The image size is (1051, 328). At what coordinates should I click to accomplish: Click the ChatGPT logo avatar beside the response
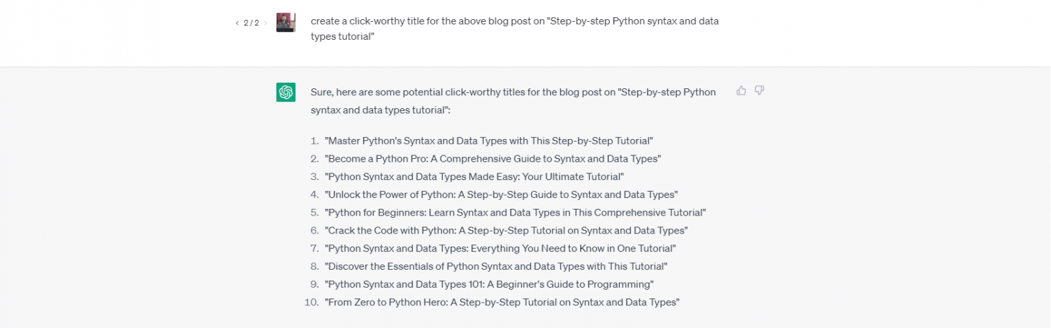(286, 92)
